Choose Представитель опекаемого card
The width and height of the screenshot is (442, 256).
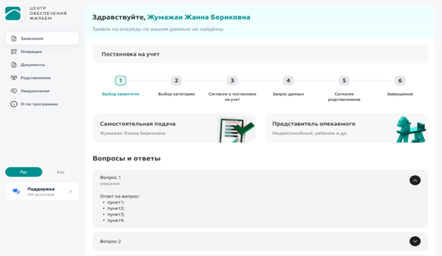click(x=346, y=128)
